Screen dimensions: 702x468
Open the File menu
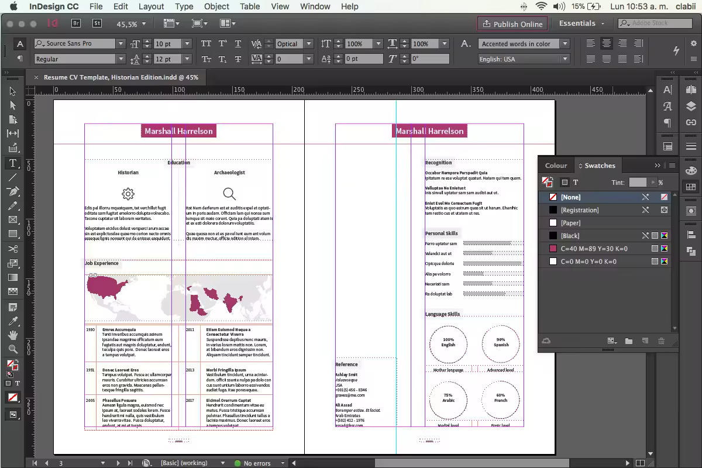coord(96,6)
